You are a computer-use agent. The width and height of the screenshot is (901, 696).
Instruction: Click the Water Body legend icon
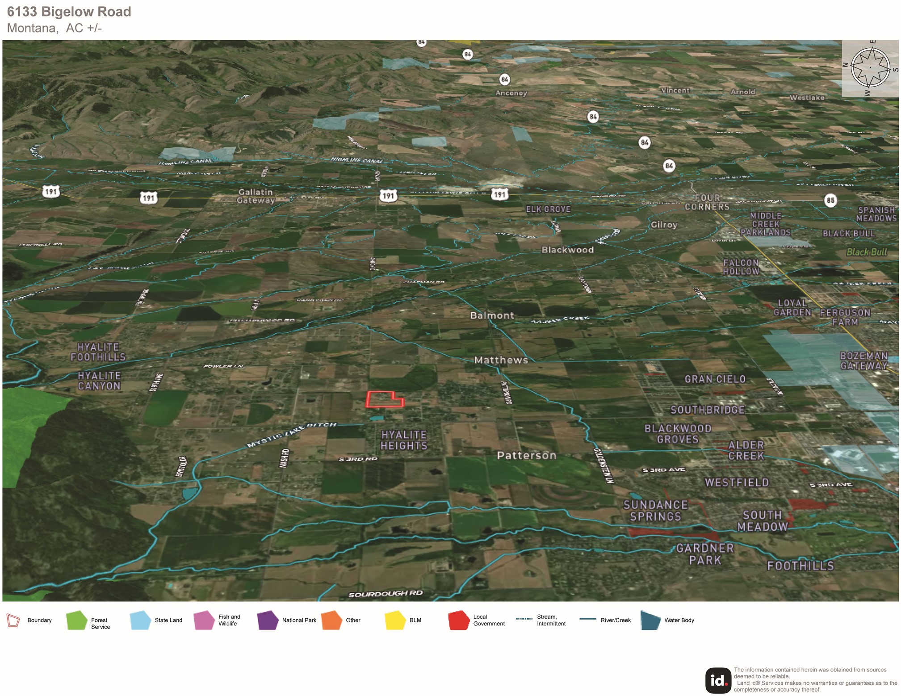click(650, 620)
